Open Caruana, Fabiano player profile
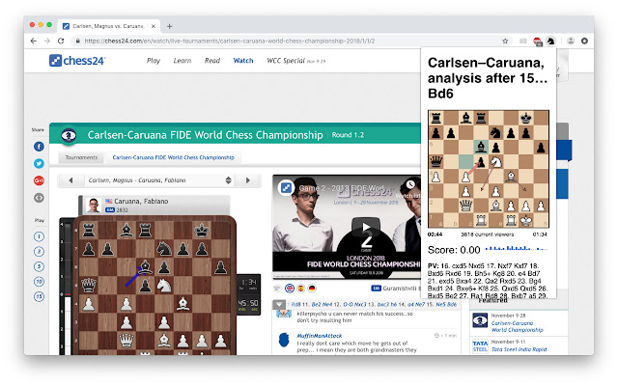618x386 pixels. tap(141, 202)
